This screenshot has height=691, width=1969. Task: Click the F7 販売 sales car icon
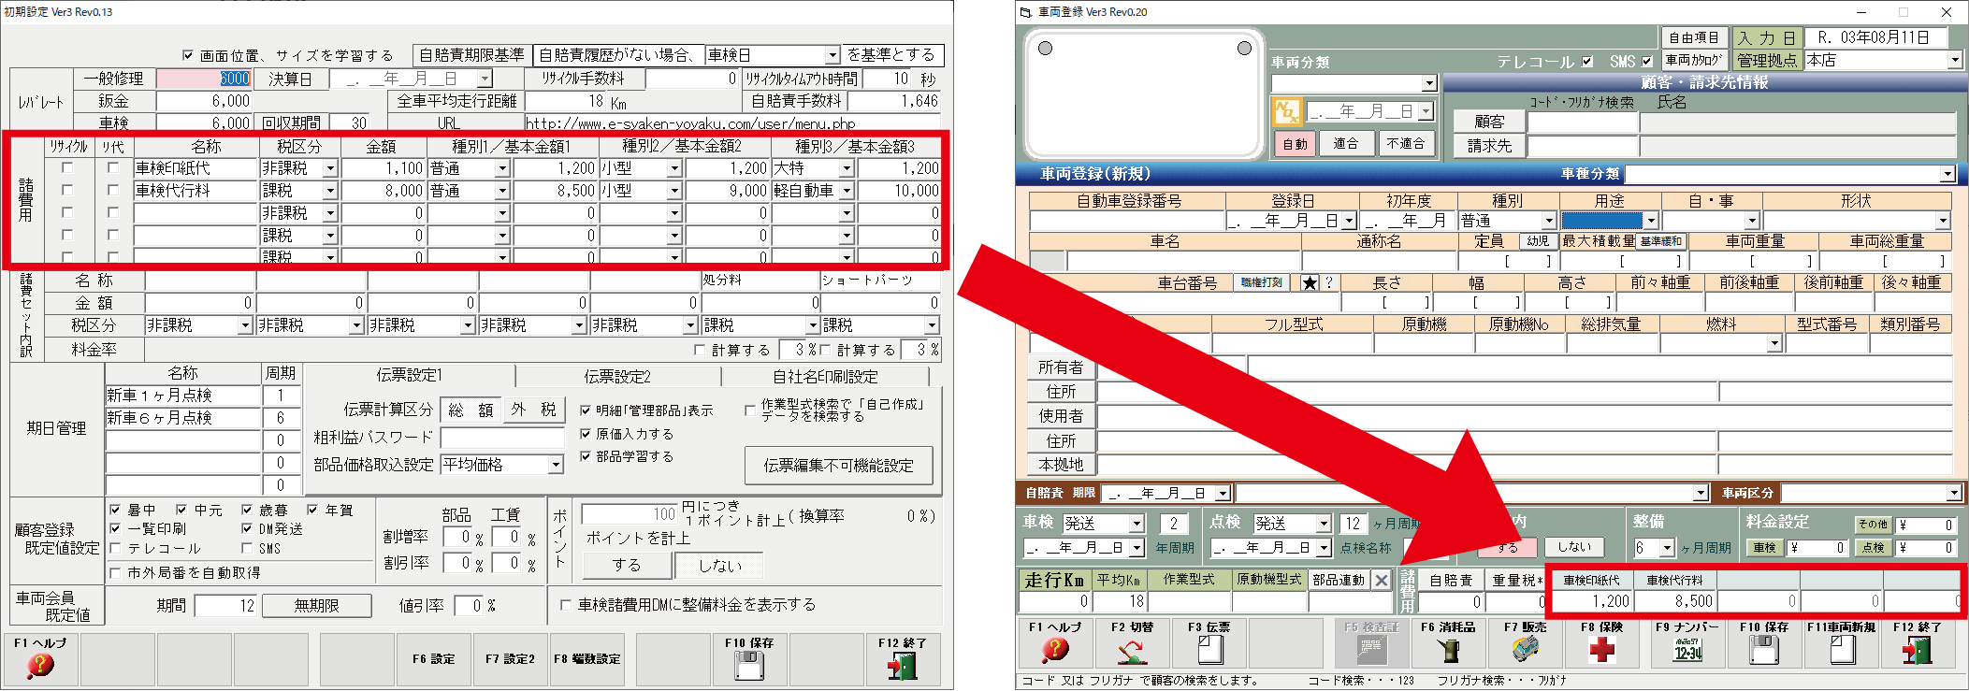tap(1525, 641)
